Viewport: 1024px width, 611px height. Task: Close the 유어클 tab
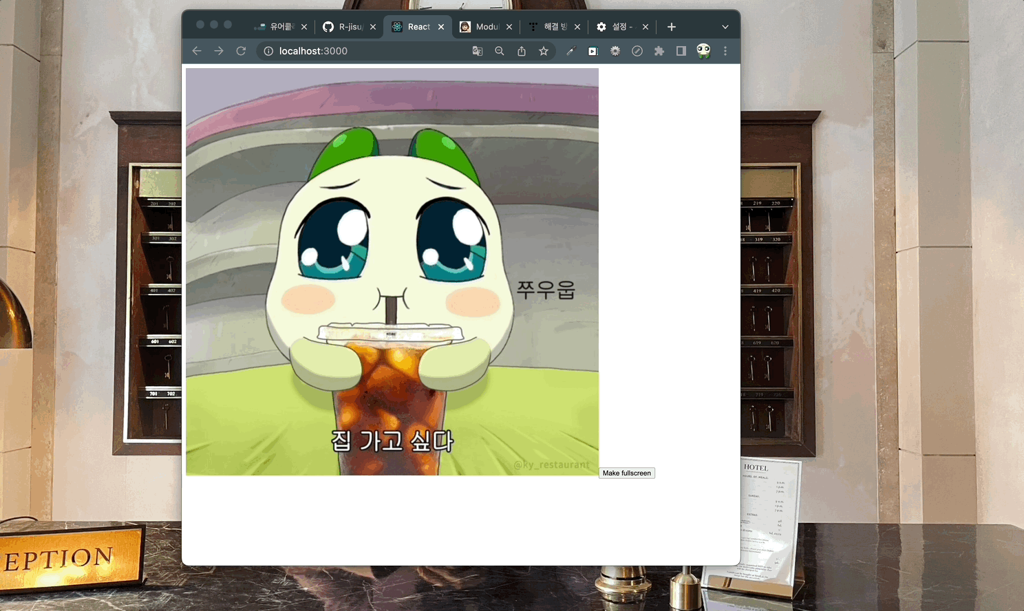pos(304,27)
